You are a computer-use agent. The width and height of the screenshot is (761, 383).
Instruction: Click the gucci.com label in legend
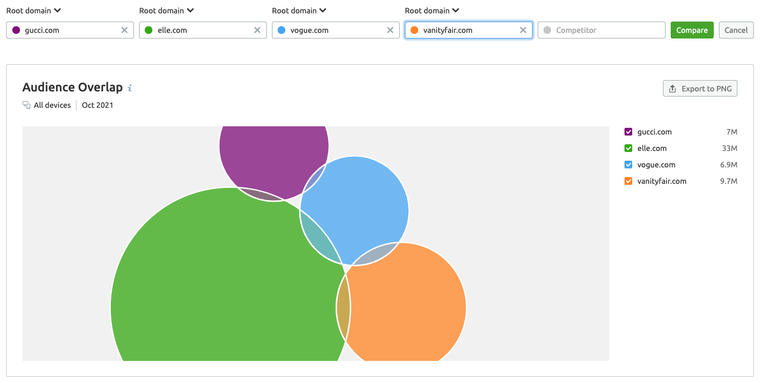[654, 132]
